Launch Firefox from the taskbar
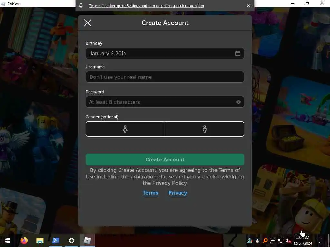The width and height of the screenshot is (330, 247). click(x=24, y=241)
